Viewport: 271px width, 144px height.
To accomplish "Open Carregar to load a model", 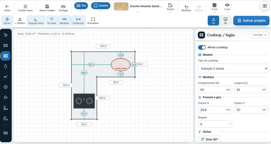I will [63, 8].
